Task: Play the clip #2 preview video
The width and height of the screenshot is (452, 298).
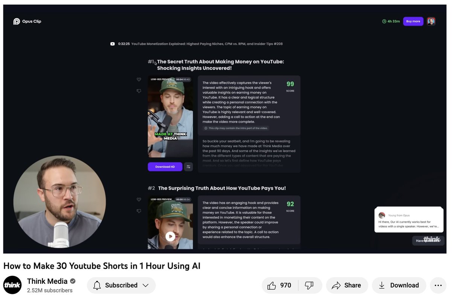Action: click(170, 236)
